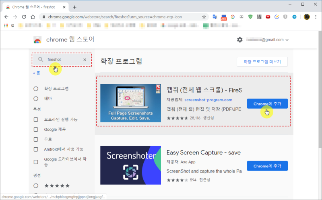
Task: Click the 접근성 category label
Action: 205,180
